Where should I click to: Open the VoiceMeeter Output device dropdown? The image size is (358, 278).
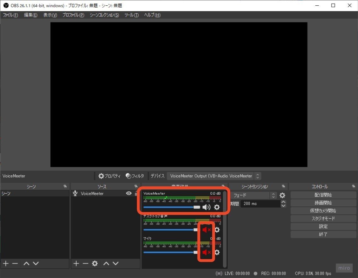(214, 176)
